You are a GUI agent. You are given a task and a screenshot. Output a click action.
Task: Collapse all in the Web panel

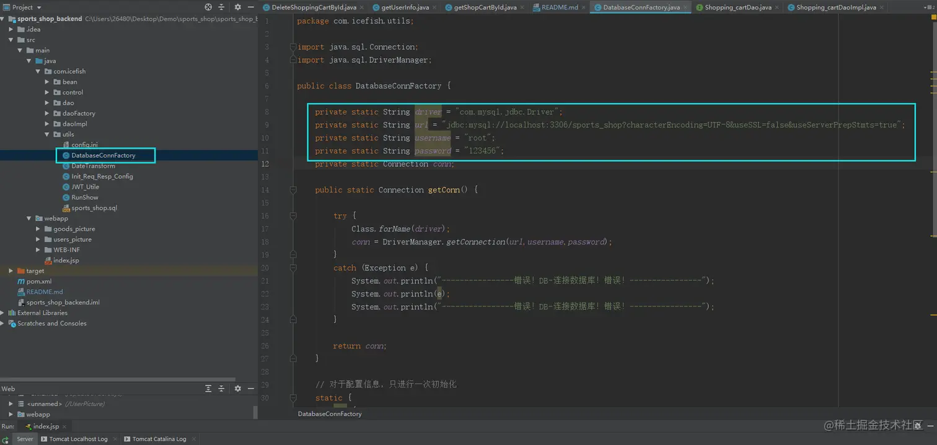222,389
